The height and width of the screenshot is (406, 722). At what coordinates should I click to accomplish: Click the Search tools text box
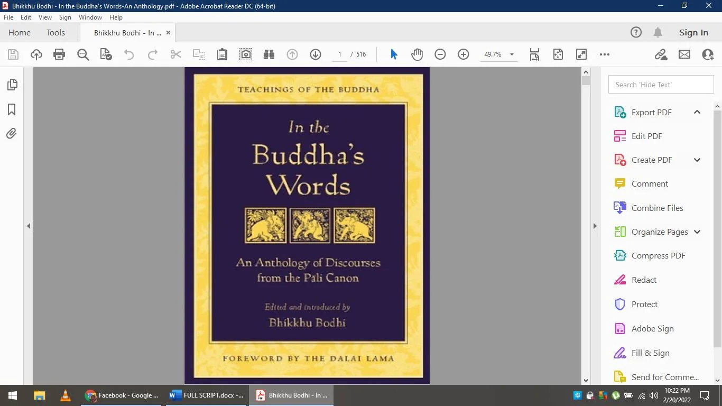coord(661,85)
